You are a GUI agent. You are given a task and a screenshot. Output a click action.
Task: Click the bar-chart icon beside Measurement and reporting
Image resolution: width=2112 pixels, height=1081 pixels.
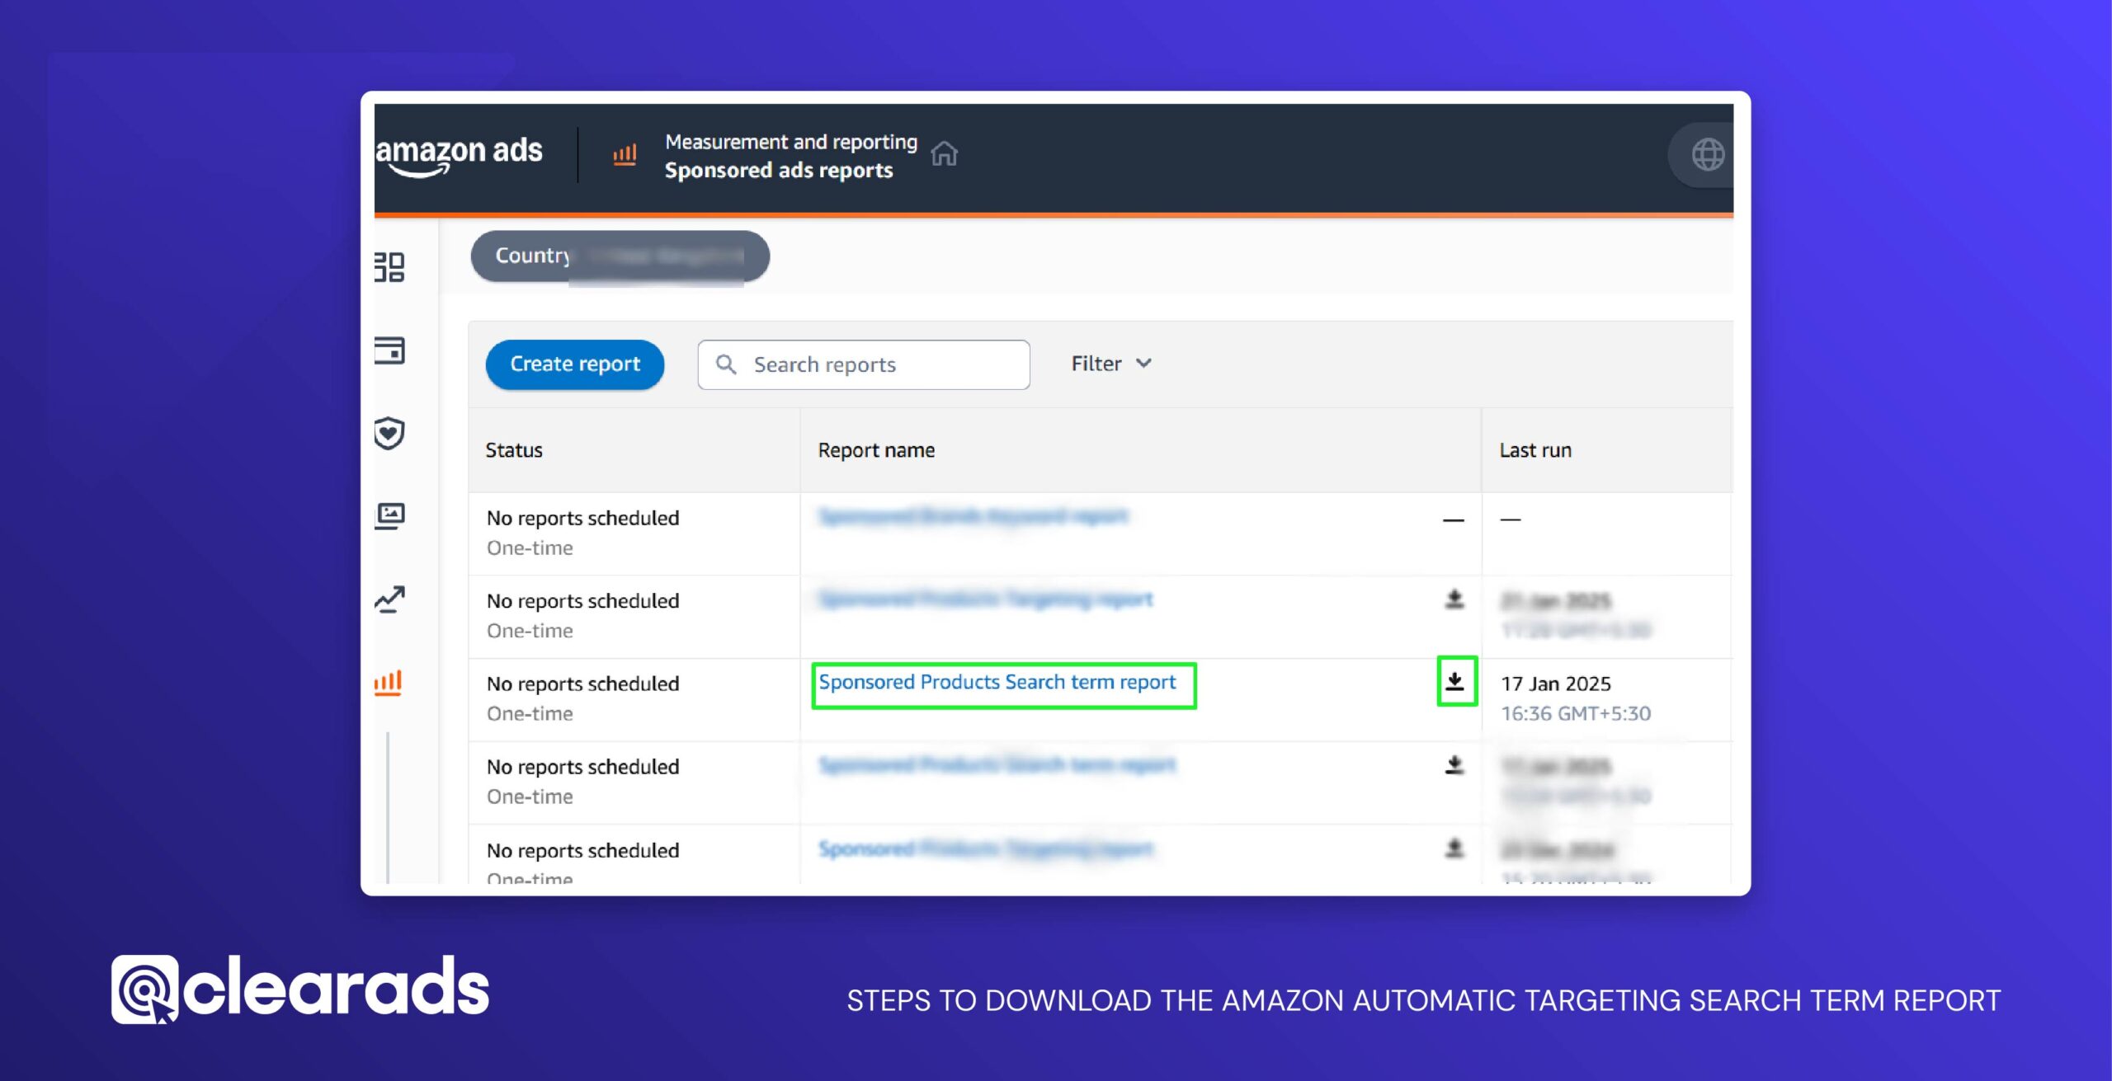click(x=625, y=154)
